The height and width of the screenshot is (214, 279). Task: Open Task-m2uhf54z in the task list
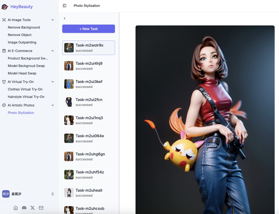[x=90, y=174]
